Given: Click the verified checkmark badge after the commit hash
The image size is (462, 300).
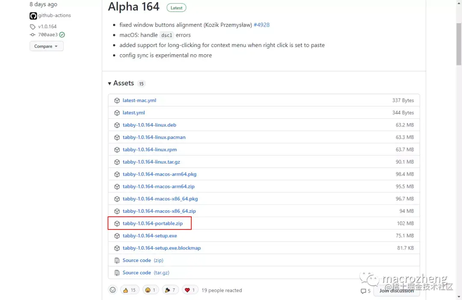Looking at the screenshot, I should click(x=62, y=35).
